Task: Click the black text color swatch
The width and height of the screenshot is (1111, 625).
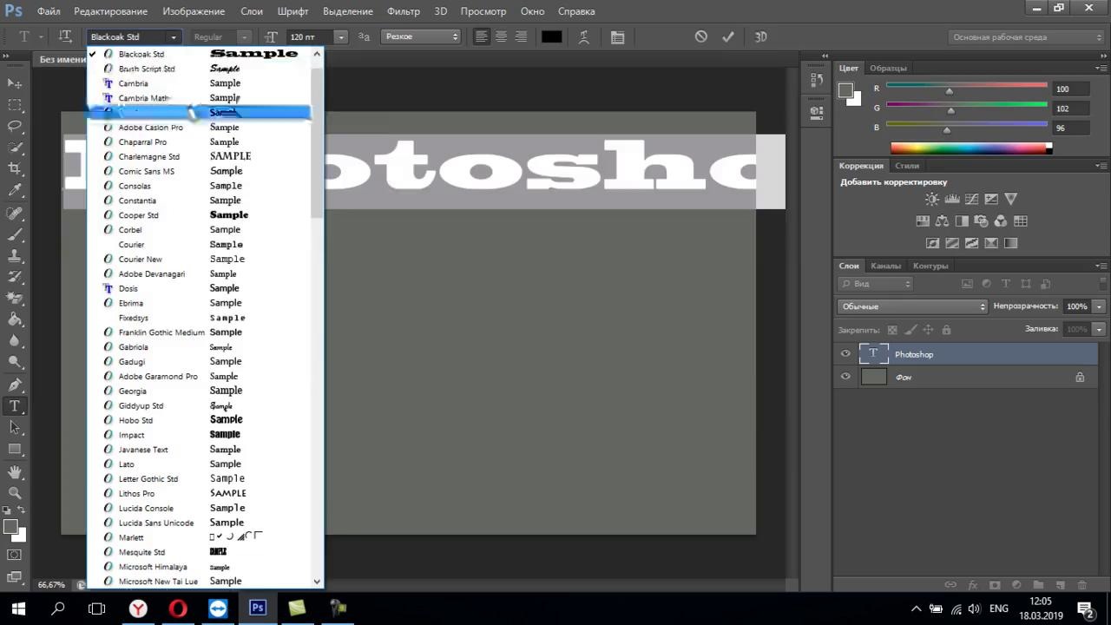Action: [551, 36]
